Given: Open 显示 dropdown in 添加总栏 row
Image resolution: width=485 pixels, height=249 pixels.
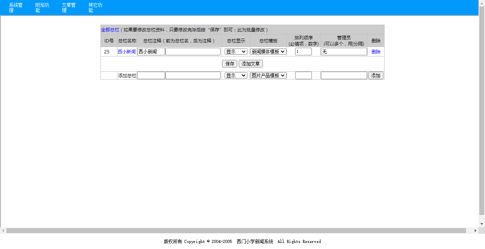Looking at the screenshot, I should 236,75.
